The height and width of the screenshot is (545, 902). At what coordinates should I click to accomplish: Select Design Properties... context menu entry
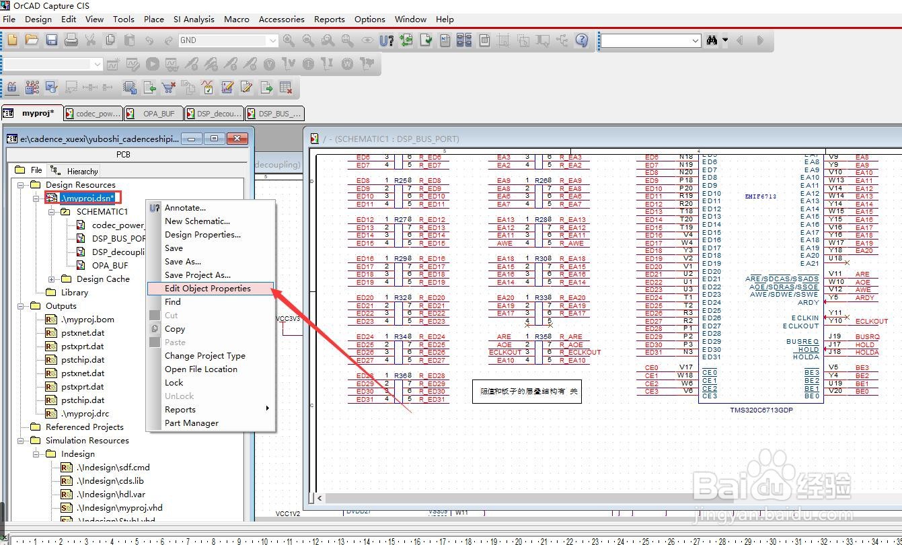[211, 234]
